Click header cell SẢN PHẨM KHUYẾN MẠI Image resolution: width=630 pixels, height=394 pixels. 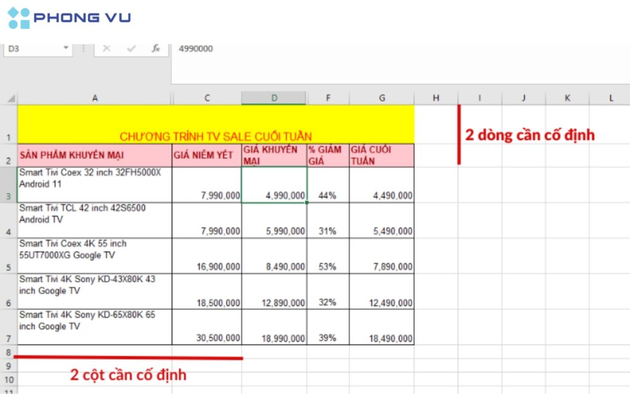[x=95, y=155]
